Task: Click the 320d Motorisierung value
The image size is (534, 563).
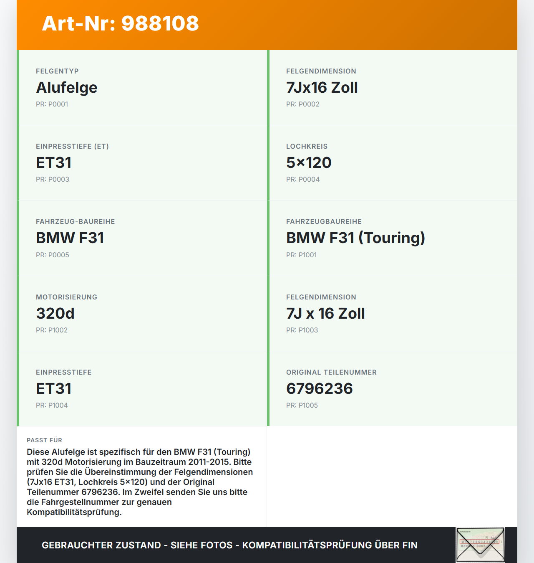Action: [x=55, y=314]
